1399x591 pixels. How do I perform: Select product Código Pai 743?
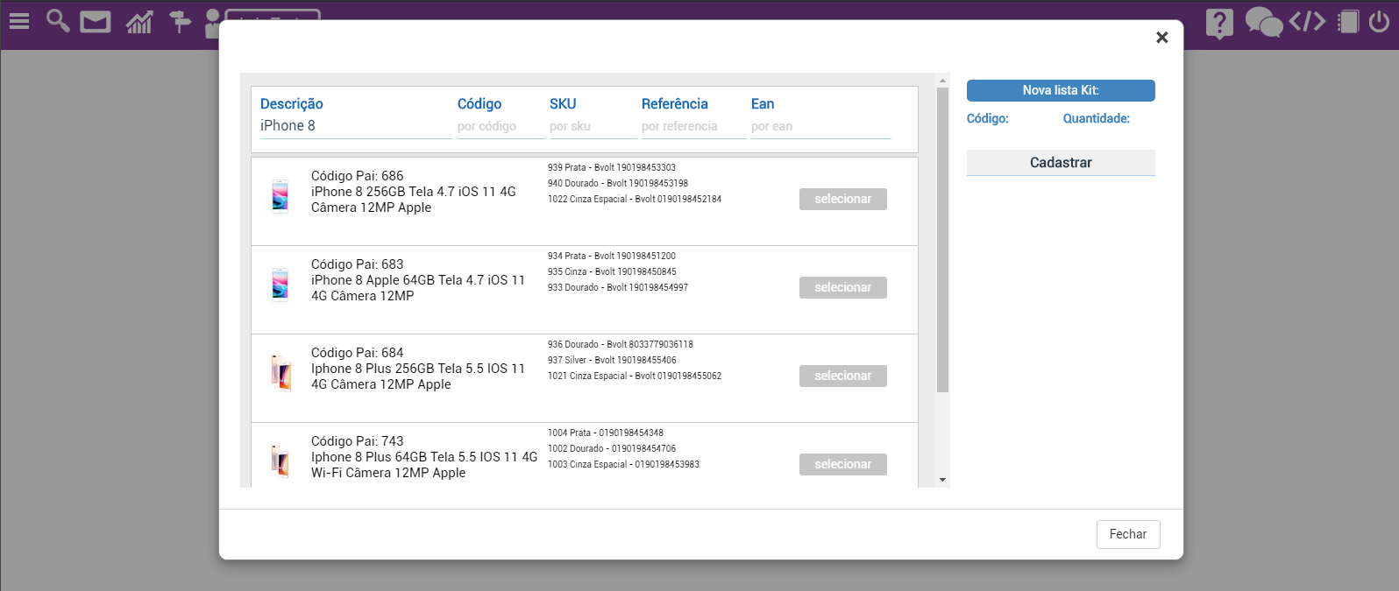(x=842, y=464)
